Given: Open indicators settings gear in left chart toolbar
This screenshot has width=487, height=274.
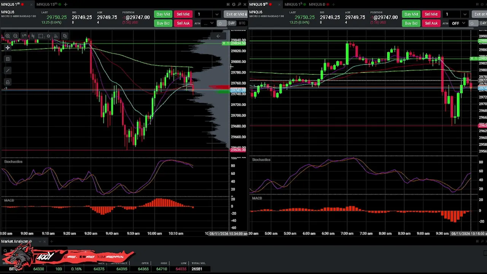Looking at the screenshot, I should tap(48, 36).
